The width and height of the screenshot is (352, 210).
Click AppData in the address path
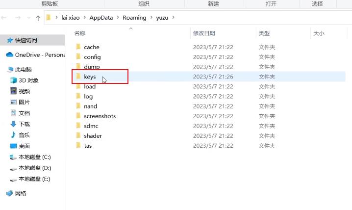(101, 18)
